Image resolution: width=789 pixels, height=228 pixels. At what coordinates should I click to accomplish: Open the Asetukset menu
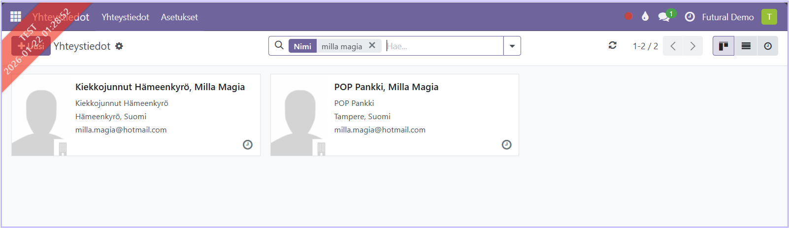tap(179, 17)
